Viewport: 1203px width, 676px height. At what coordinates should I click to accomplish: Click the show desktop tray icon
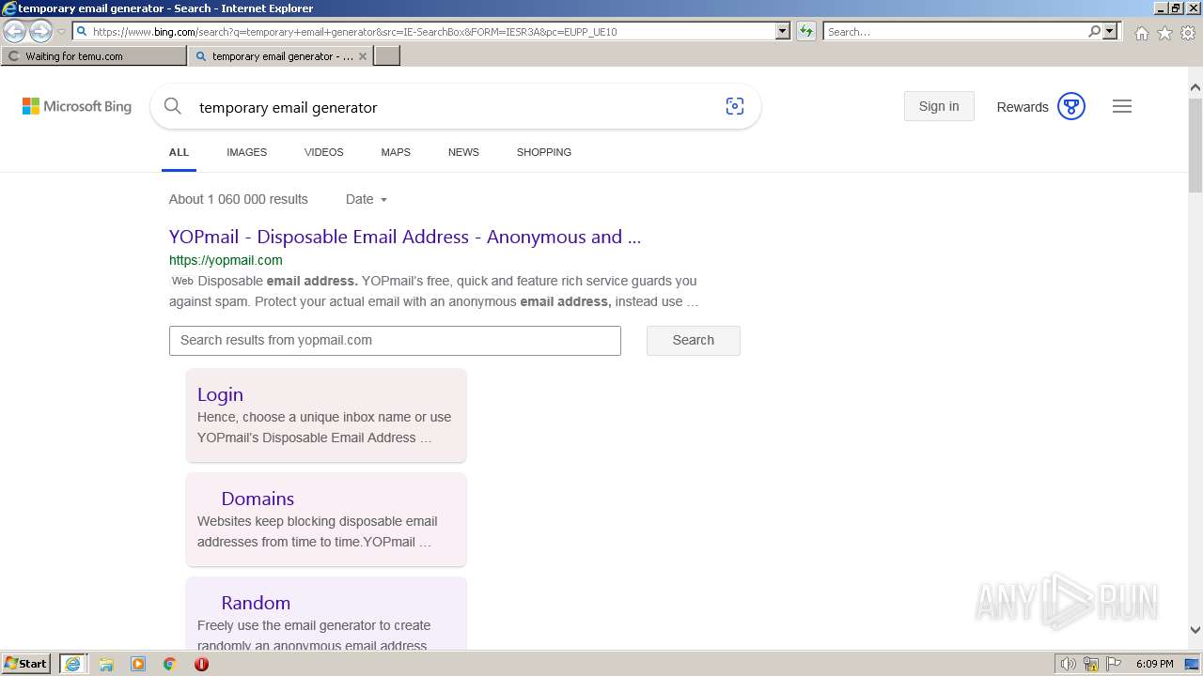point(1192,664)
